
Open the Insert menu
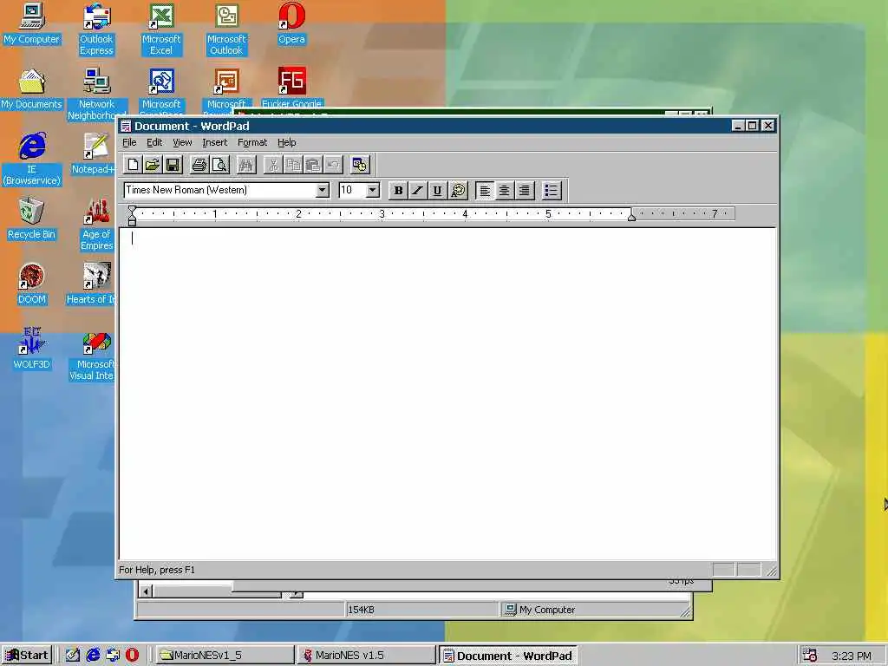[x=215, y=143]
